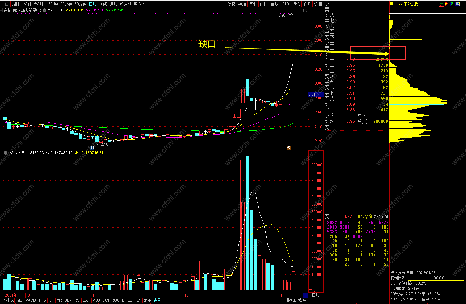Open the cost distribution chart icon
This screenshot has height=304, width=466.
pos(441,4)
